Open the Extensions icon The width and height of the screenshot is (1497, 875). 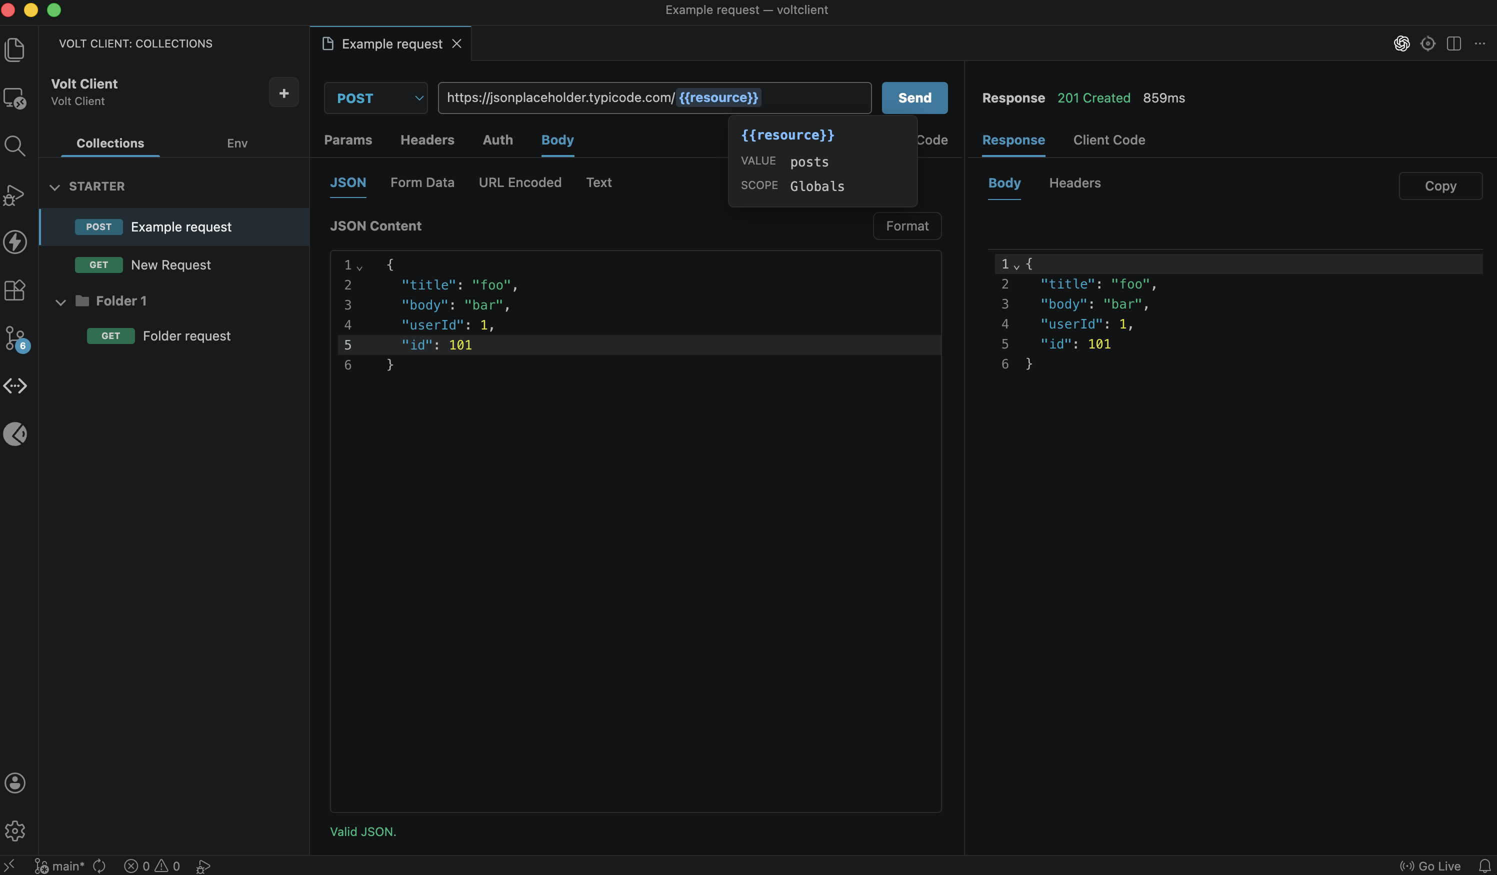(x=15, y=290)
